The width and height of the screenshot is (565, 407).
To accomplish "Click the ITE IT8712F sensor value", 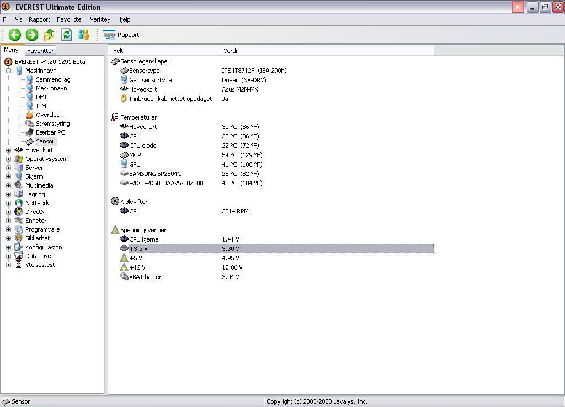I will pyautogui.click(x=254, y=71).
